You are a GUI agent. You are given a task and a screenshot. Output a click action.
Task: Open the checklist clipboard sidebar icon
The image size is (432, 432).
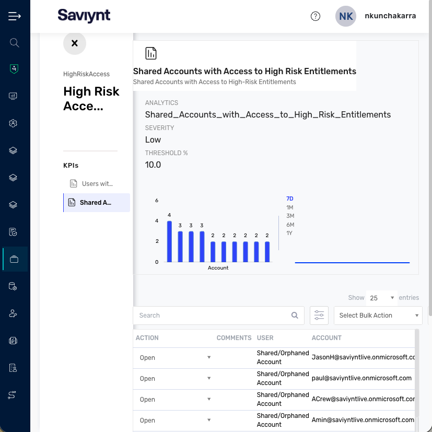point(13,341)
